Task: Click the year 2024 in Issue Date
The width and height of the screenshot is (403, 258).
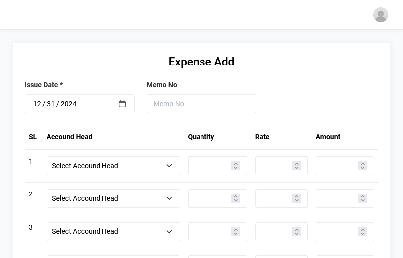Action: click(x=68, y=104)
